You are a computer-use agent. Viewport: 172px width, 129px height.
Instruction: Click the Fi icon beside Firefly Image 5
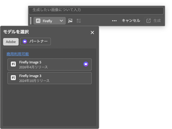[x=13, y=64]
